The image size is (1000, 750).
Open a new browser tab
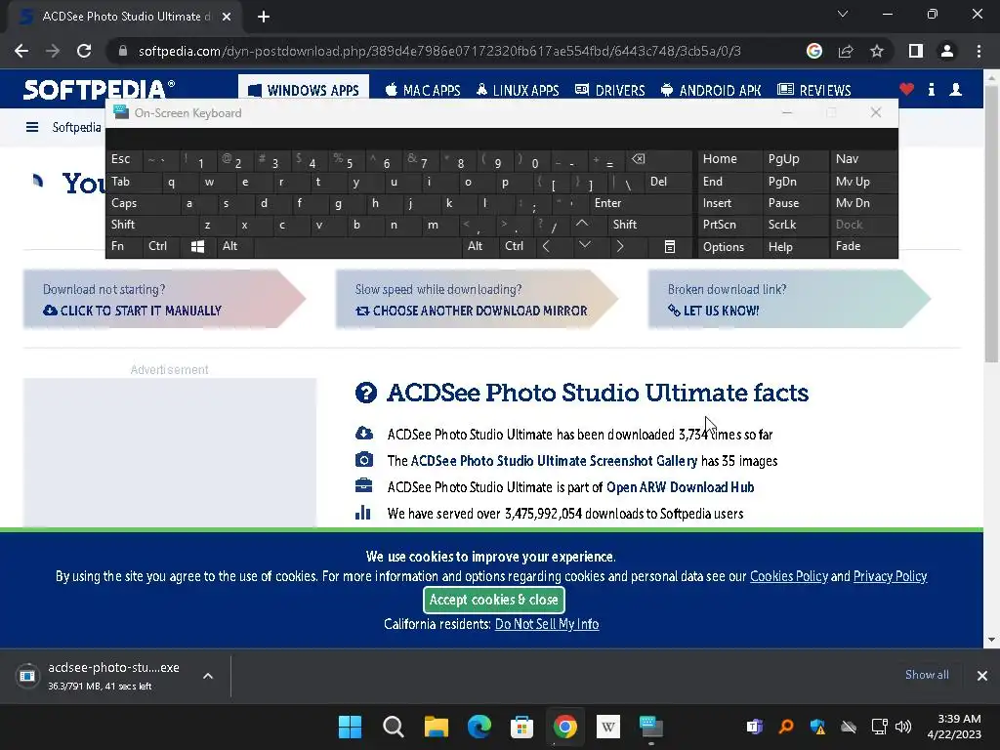[264, 17]
